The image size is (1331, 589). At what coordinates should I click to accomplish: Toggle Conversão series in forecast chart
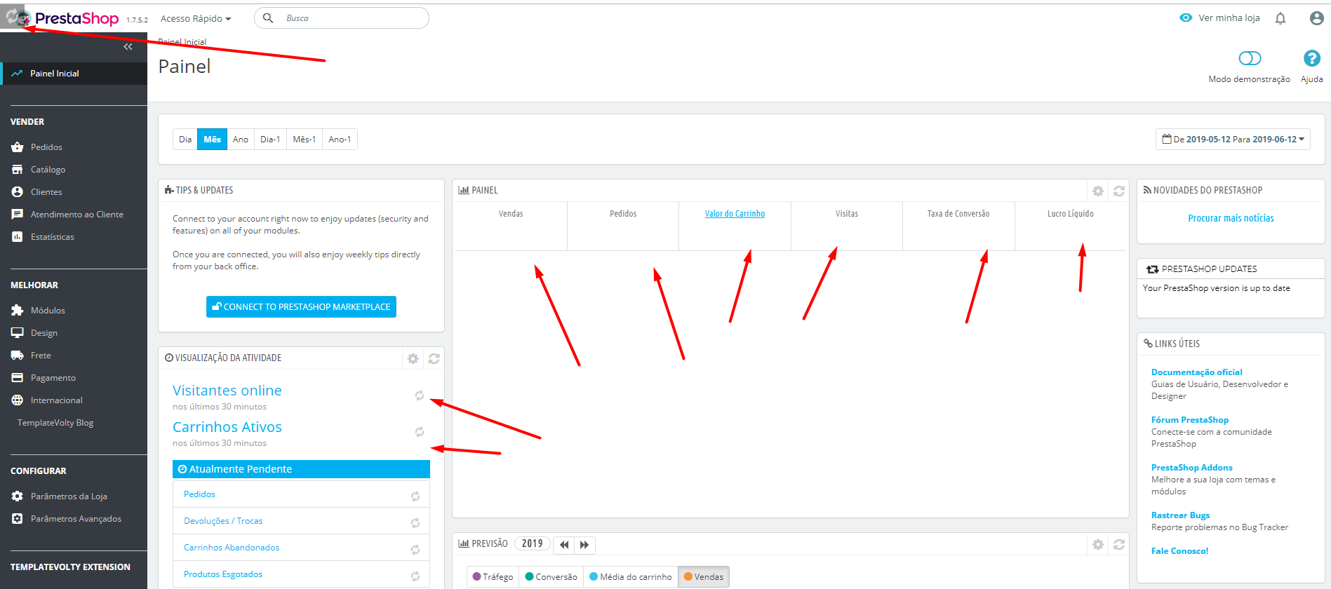[x=551, y=577]
